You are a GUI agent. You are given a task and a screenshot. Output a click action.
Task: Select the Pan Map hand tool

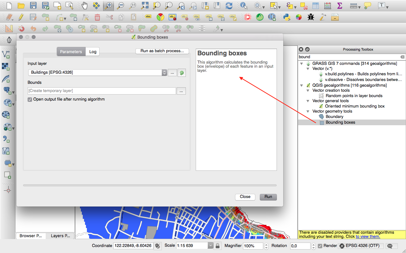pos(84,5)
